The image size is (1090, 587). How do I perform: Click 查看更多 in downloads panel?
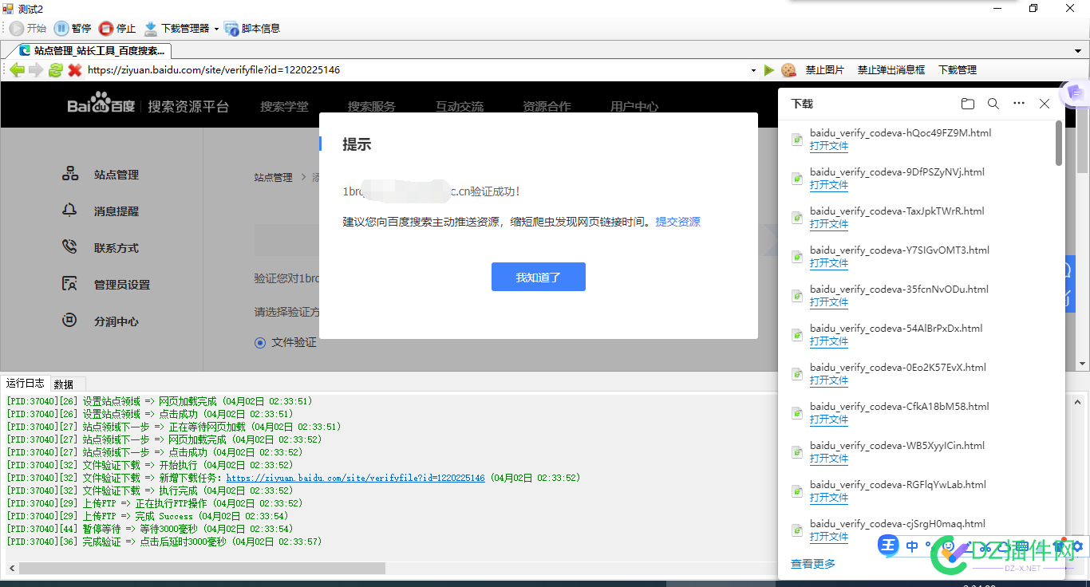pyautogui.click(x=813, y=564)
